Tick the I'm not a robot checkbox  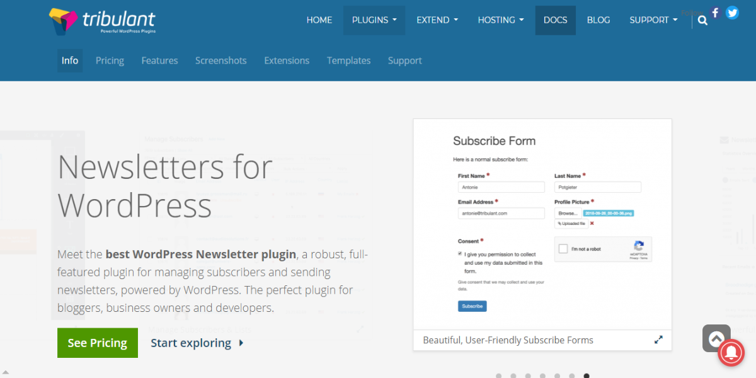click(563, 249)
